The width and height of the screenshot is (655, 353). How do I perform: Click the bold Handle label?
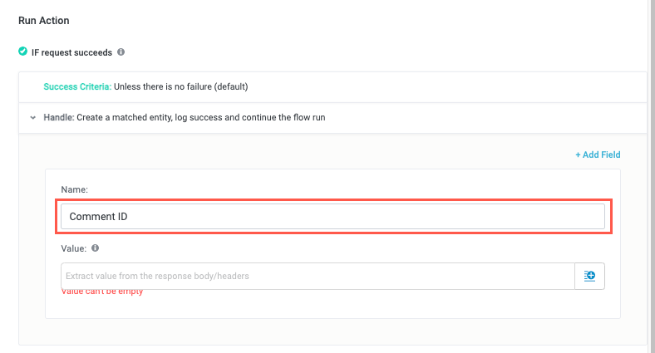pos(58,118)
